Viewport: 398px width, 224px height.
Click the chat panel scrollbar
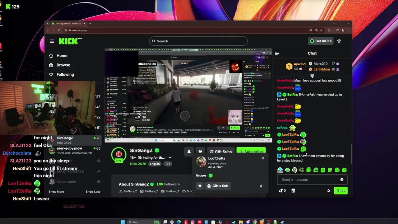352,154
